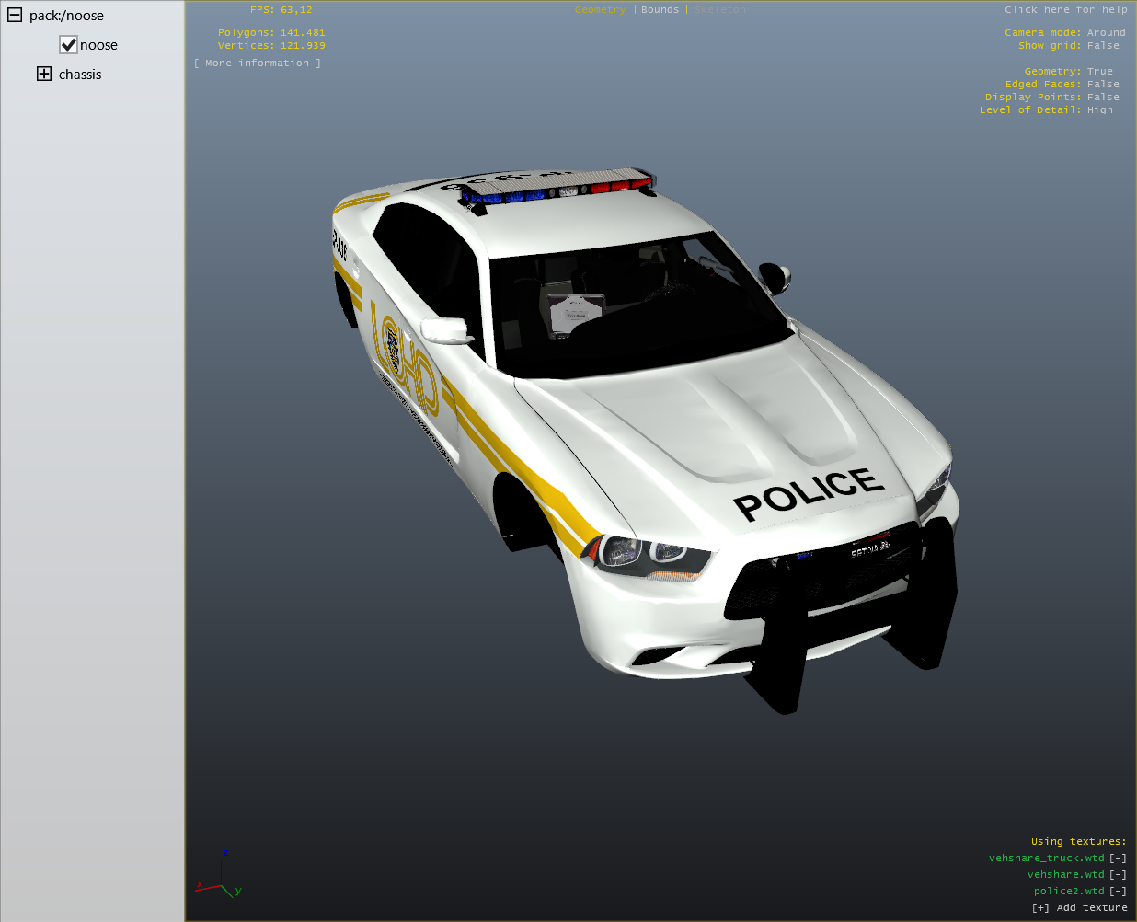Toggle the Geometry True setting

pos(1099,72)
